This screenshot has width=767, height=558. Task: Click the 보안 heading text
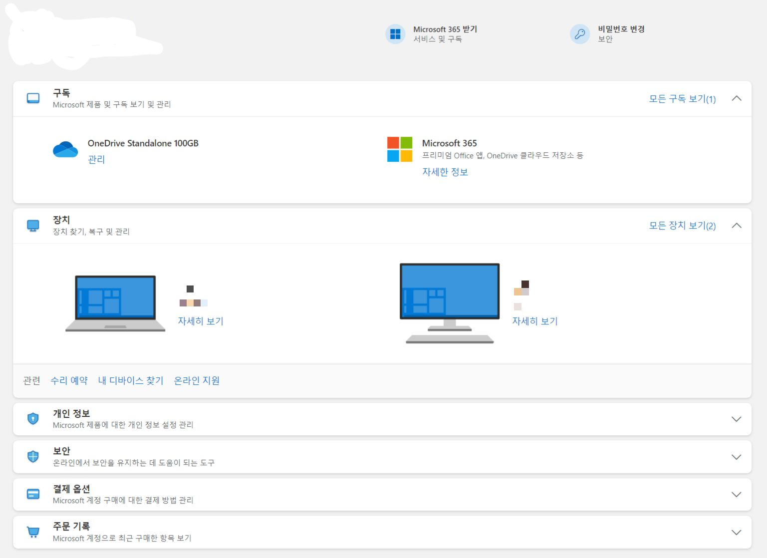(61, 451)
